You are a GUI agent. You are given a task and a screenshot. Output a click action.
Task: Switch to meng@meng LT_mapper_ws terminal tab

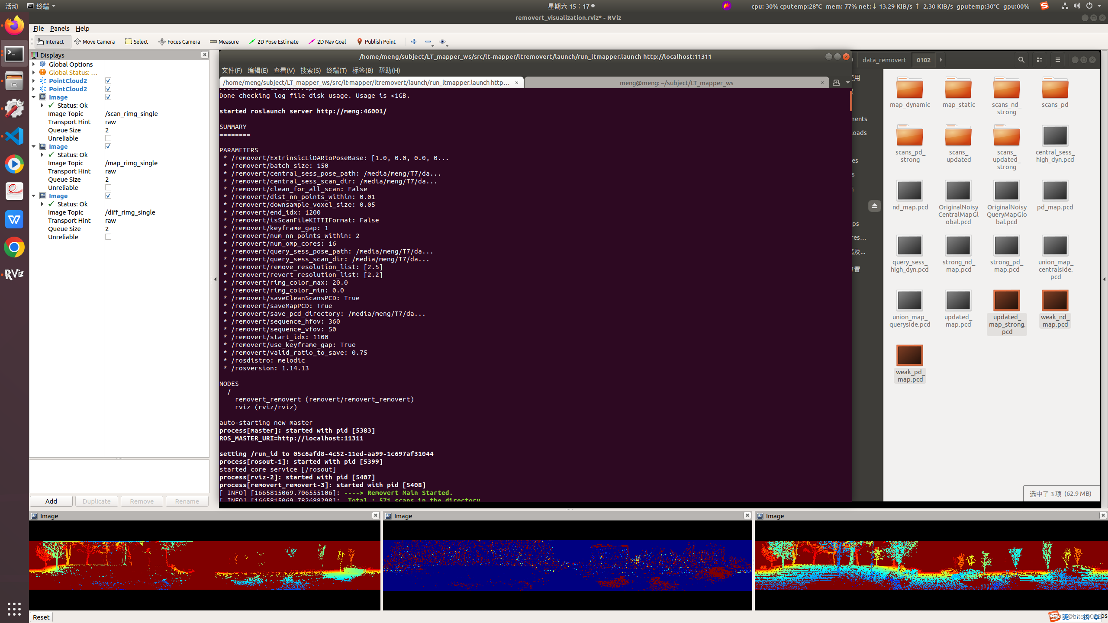click(x=676, y=83)
